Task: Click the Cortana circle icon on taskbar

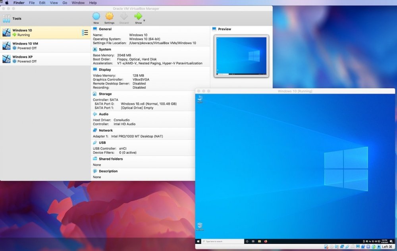Action: tap(247, 241)
